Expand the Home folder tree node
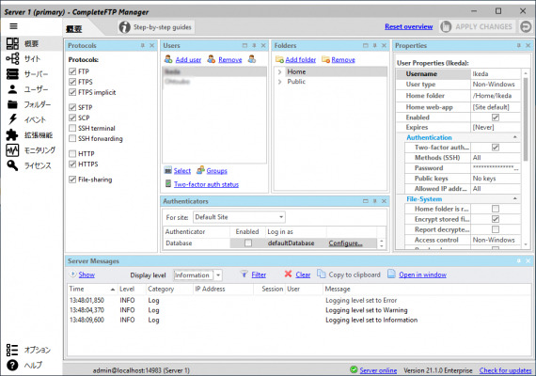Image resolution: width=536 pixels, height=376 pixels. (x=279, y=71)
